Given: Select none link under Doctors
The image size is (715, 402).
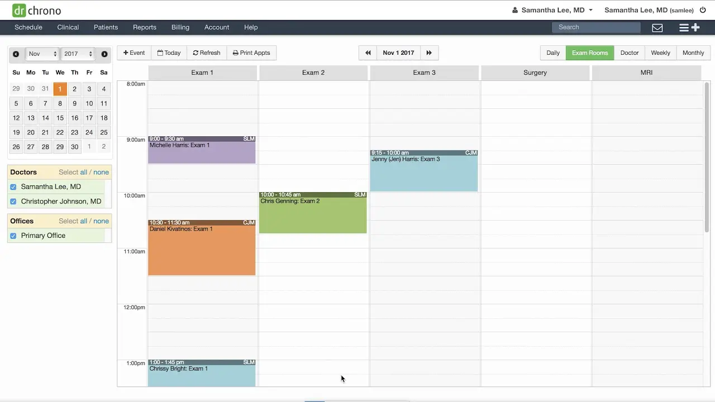Looking at the screenshot, I should pyautogui.click(x=101, y=173).
